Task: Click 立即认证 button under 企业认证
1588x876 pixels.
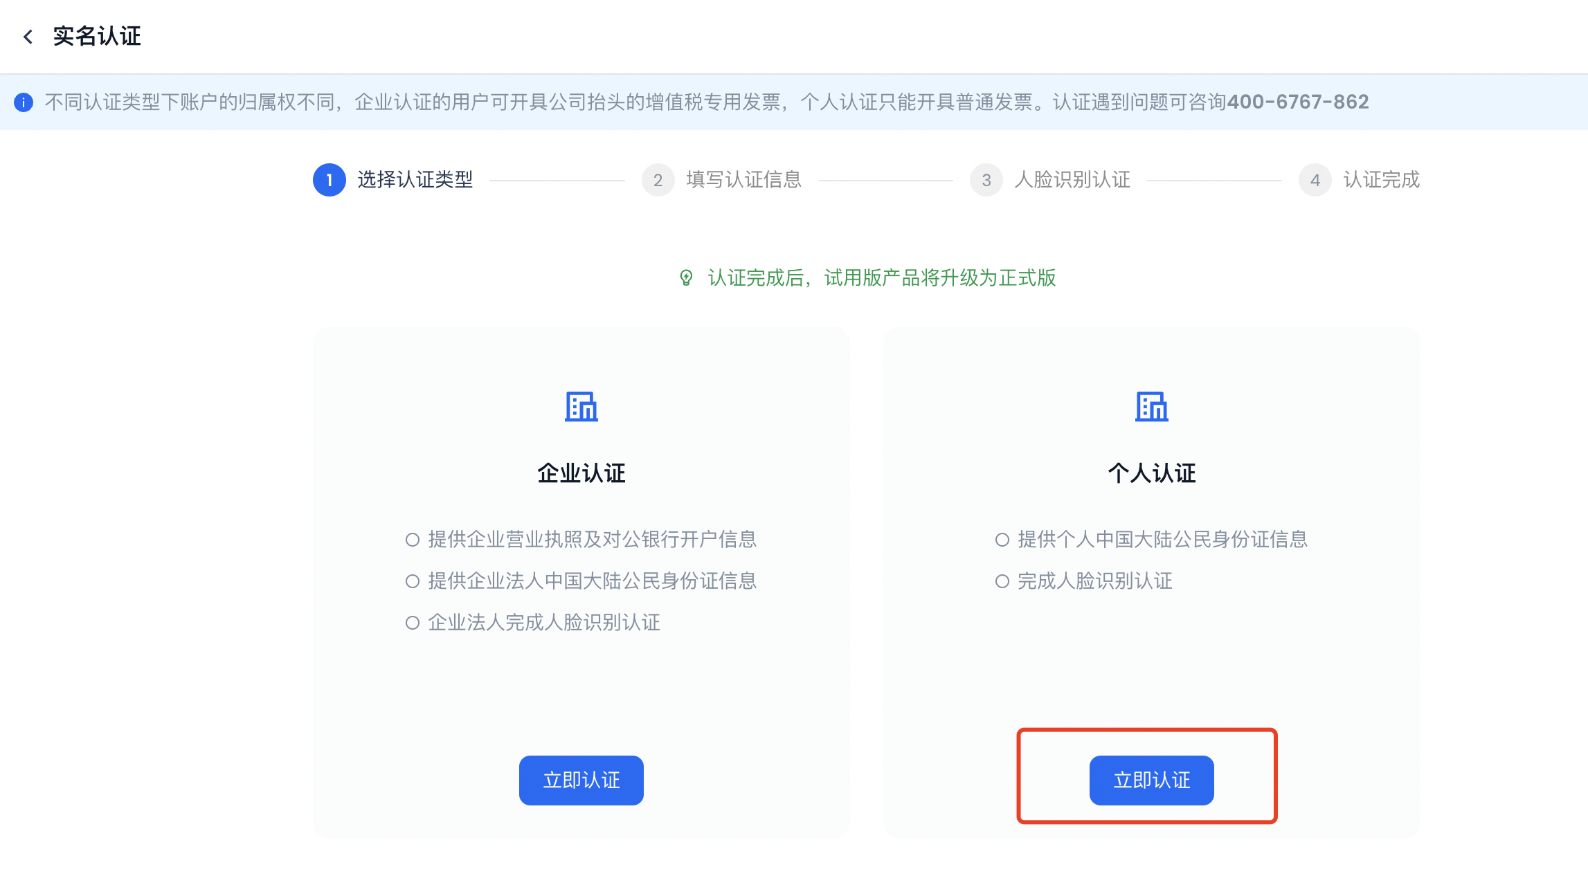Action: [581, 780]
